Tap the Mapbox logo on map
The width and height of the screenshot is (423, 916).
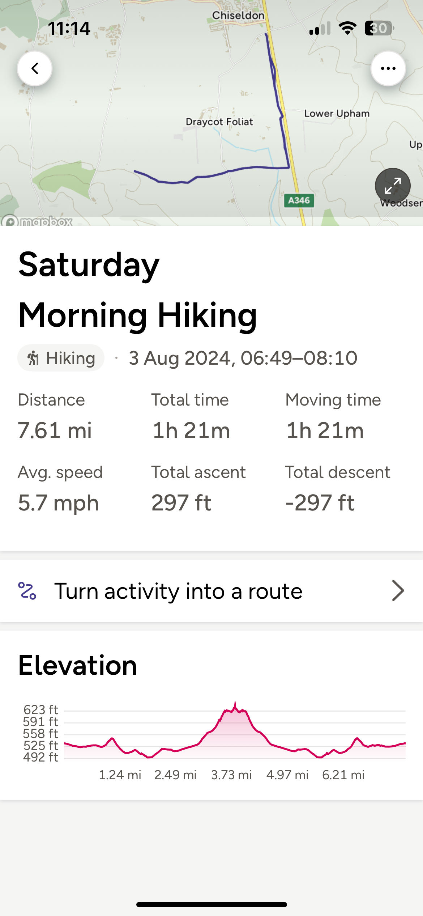pos(37,220)
